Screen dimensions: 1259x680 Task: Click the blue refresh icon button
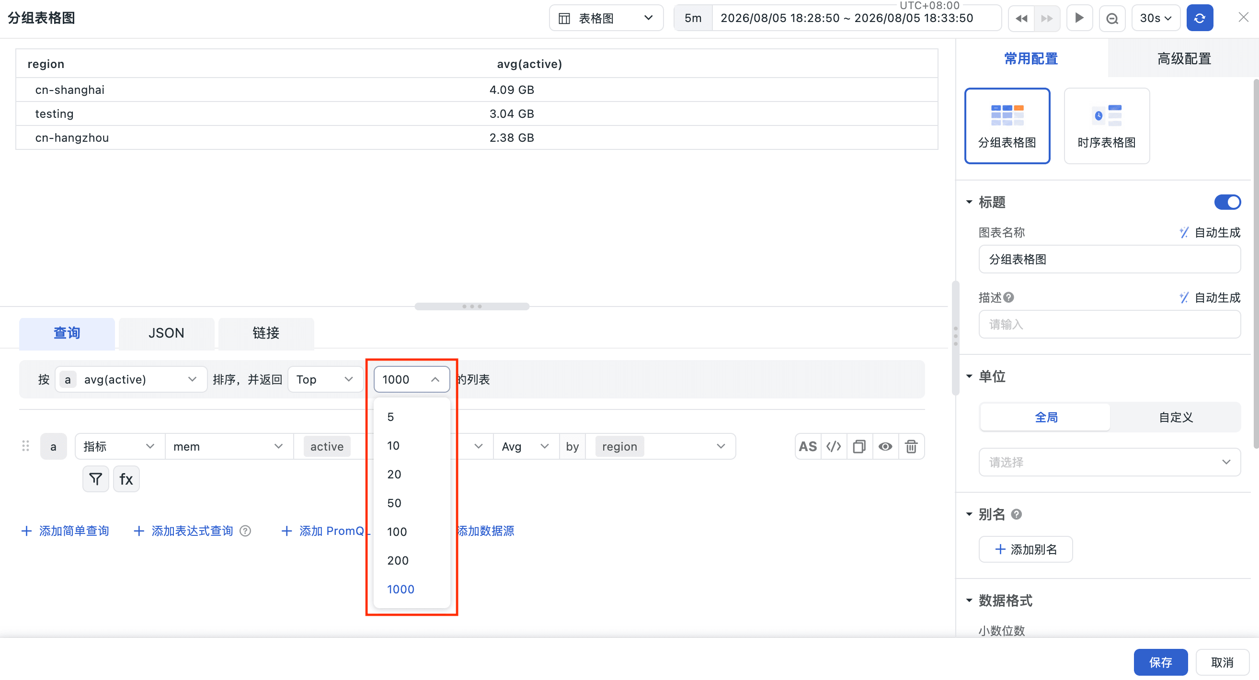click(1200, 18)
